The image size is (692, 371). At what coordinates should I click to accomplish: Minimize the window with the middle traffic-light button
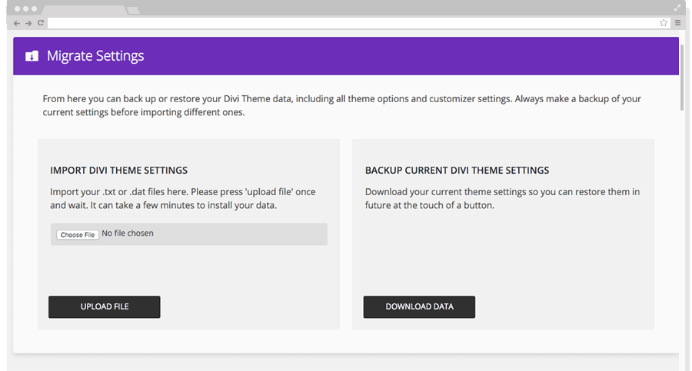pyautogui.click(x=25, y=8)
